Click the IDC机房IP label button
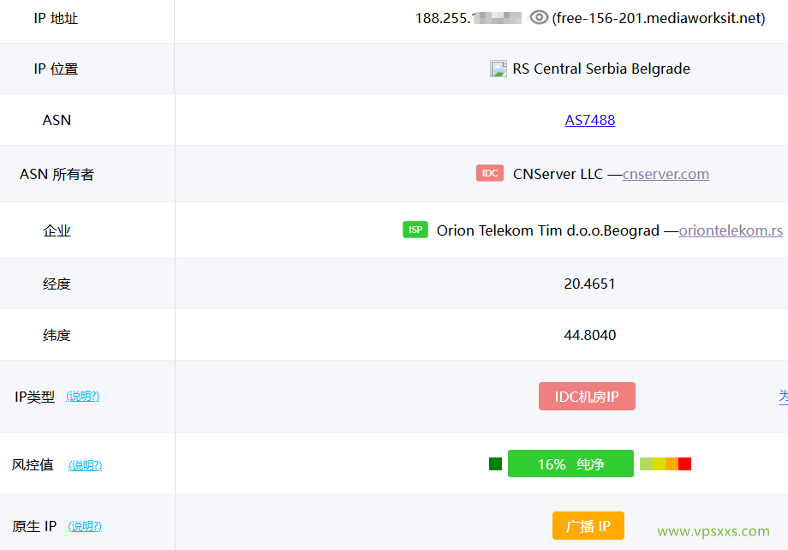788x550 pixels. click(587, 396)
